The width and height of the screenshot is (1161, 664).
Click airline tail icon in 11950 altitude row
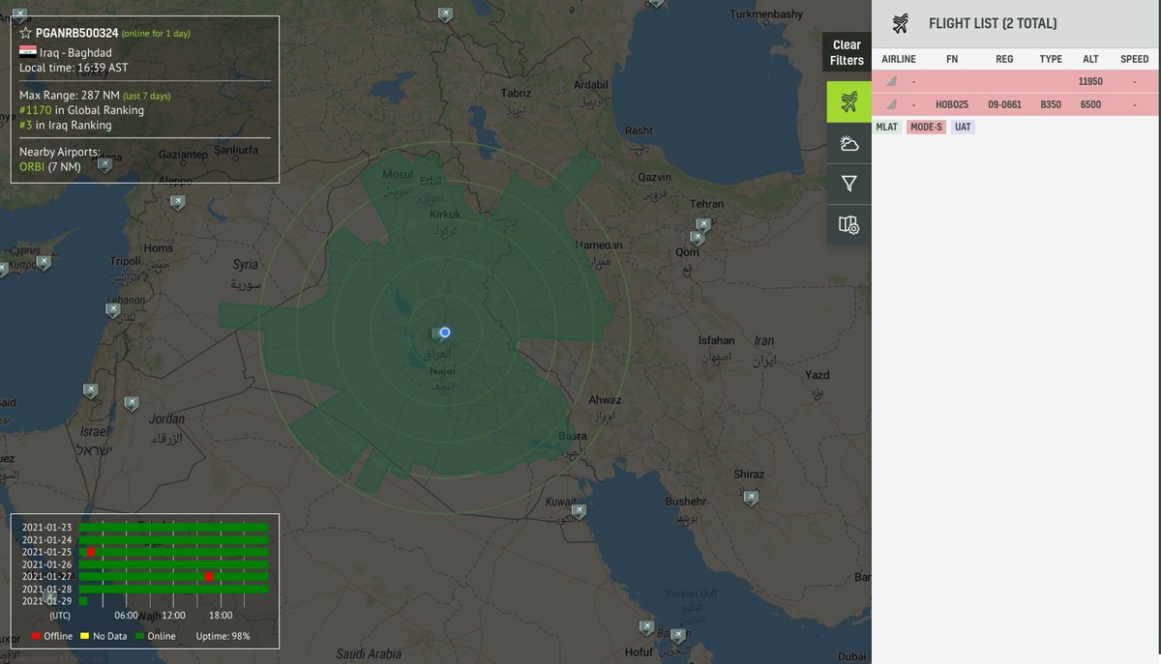pos(890,81)
